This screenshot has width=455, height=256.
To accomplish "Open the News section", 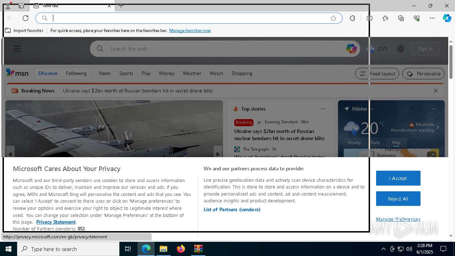I will 105,73.
